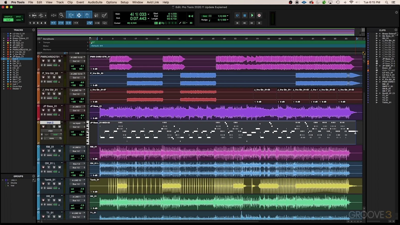Stop the transport
The width and height of the screenshot is (400, 225).
tap(244, 15)
